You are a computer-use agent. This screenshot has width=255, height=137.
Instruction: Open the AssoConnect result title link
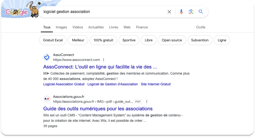pyautogui.click(x=100, y=67)
